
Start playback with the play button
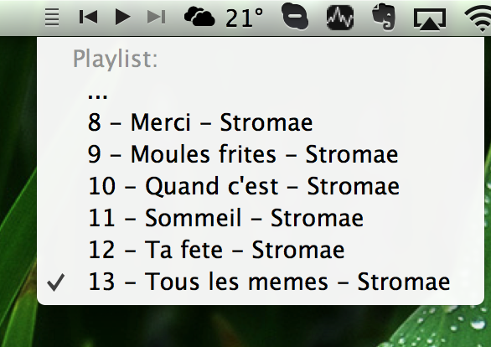tap(122, 17)
